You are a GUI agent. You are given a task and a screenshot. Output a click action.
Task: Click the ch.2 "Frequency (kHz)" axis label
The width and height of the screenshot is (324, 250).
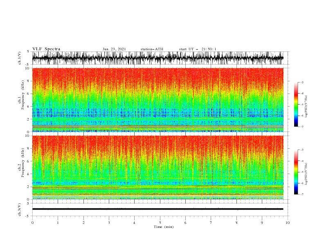(23, 163)
